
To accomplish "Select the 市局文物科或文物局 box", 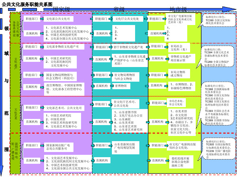I will coord(179,74).
